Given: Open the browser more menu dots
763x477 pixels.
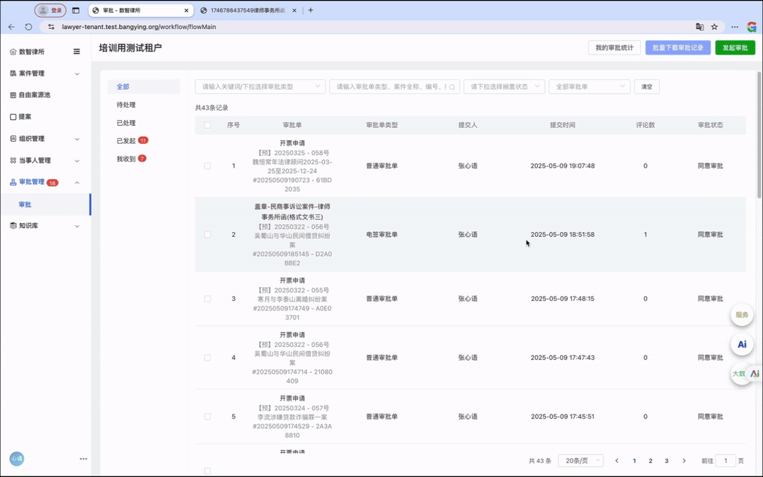Looking at the screenshot, I should (735, 27).
